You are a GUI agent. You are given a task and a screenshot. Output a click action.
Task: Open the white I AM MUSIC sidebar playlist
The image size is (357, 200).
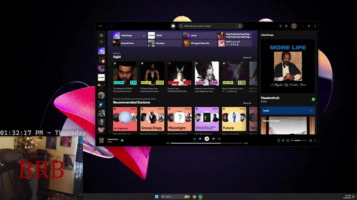coord(101,77)
